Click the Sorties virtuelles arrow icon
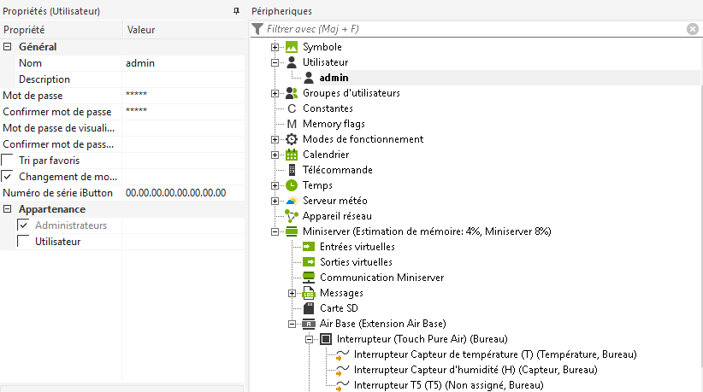The height and width of the screenshot is (392, 703). pos(309,262)
